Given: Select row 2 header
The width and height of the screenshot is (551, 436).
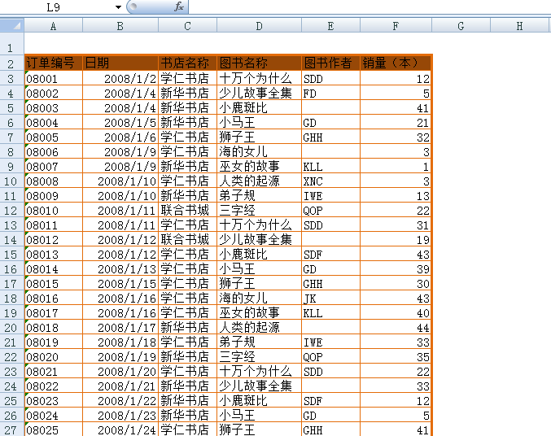Looking at the screenshot, I should tap(11, 63).
